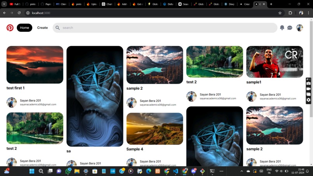Image resolution: width=313 pixels, height=176 pixels.
Task: Open Visual Studio Code from taskbar
Action: (176, 171)
